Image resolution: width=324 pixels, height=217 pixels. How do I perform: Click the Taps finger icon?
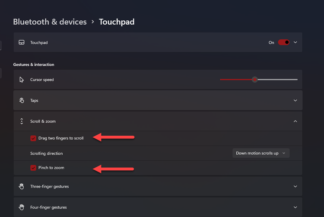pos(22,100)
